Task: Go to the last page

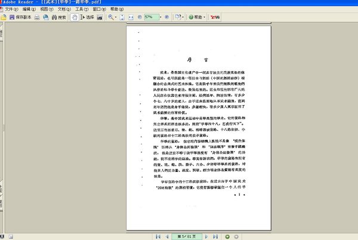Action: point(215,236)
